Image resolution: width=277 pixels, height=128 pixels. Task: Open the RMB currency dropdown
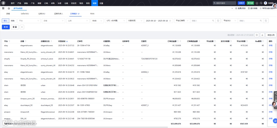click(x=97, y=21)
